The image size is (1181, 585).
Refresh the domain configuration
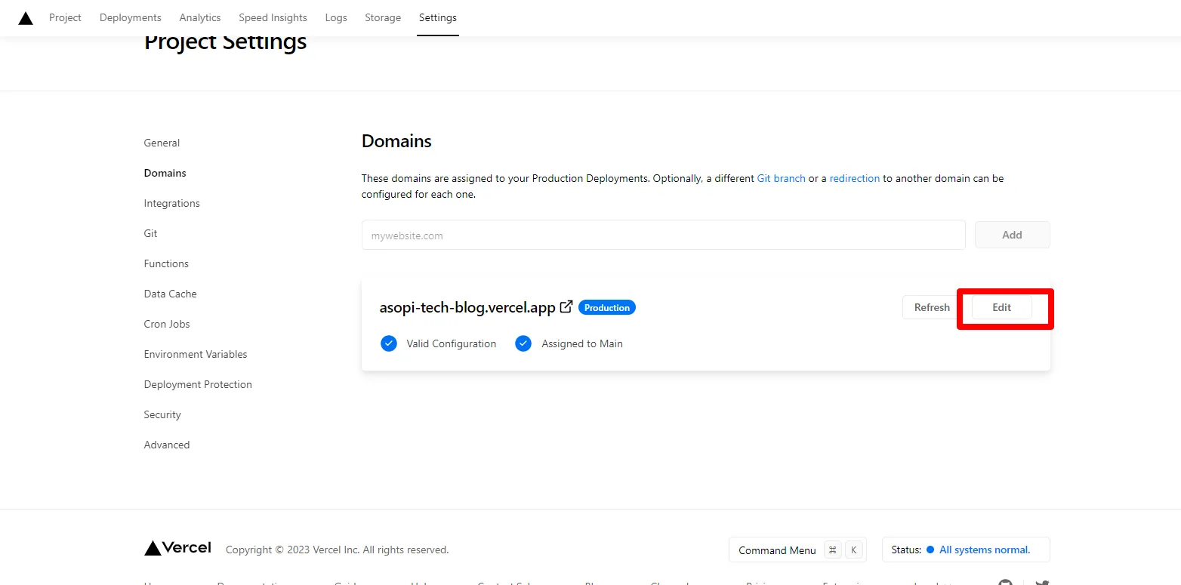[931, 307]
